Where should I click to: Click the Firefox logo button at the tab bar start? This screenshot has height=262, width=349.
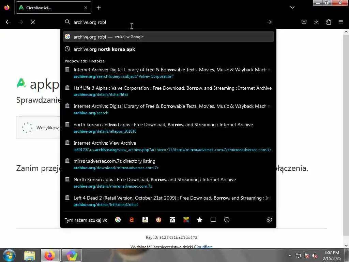7,8
